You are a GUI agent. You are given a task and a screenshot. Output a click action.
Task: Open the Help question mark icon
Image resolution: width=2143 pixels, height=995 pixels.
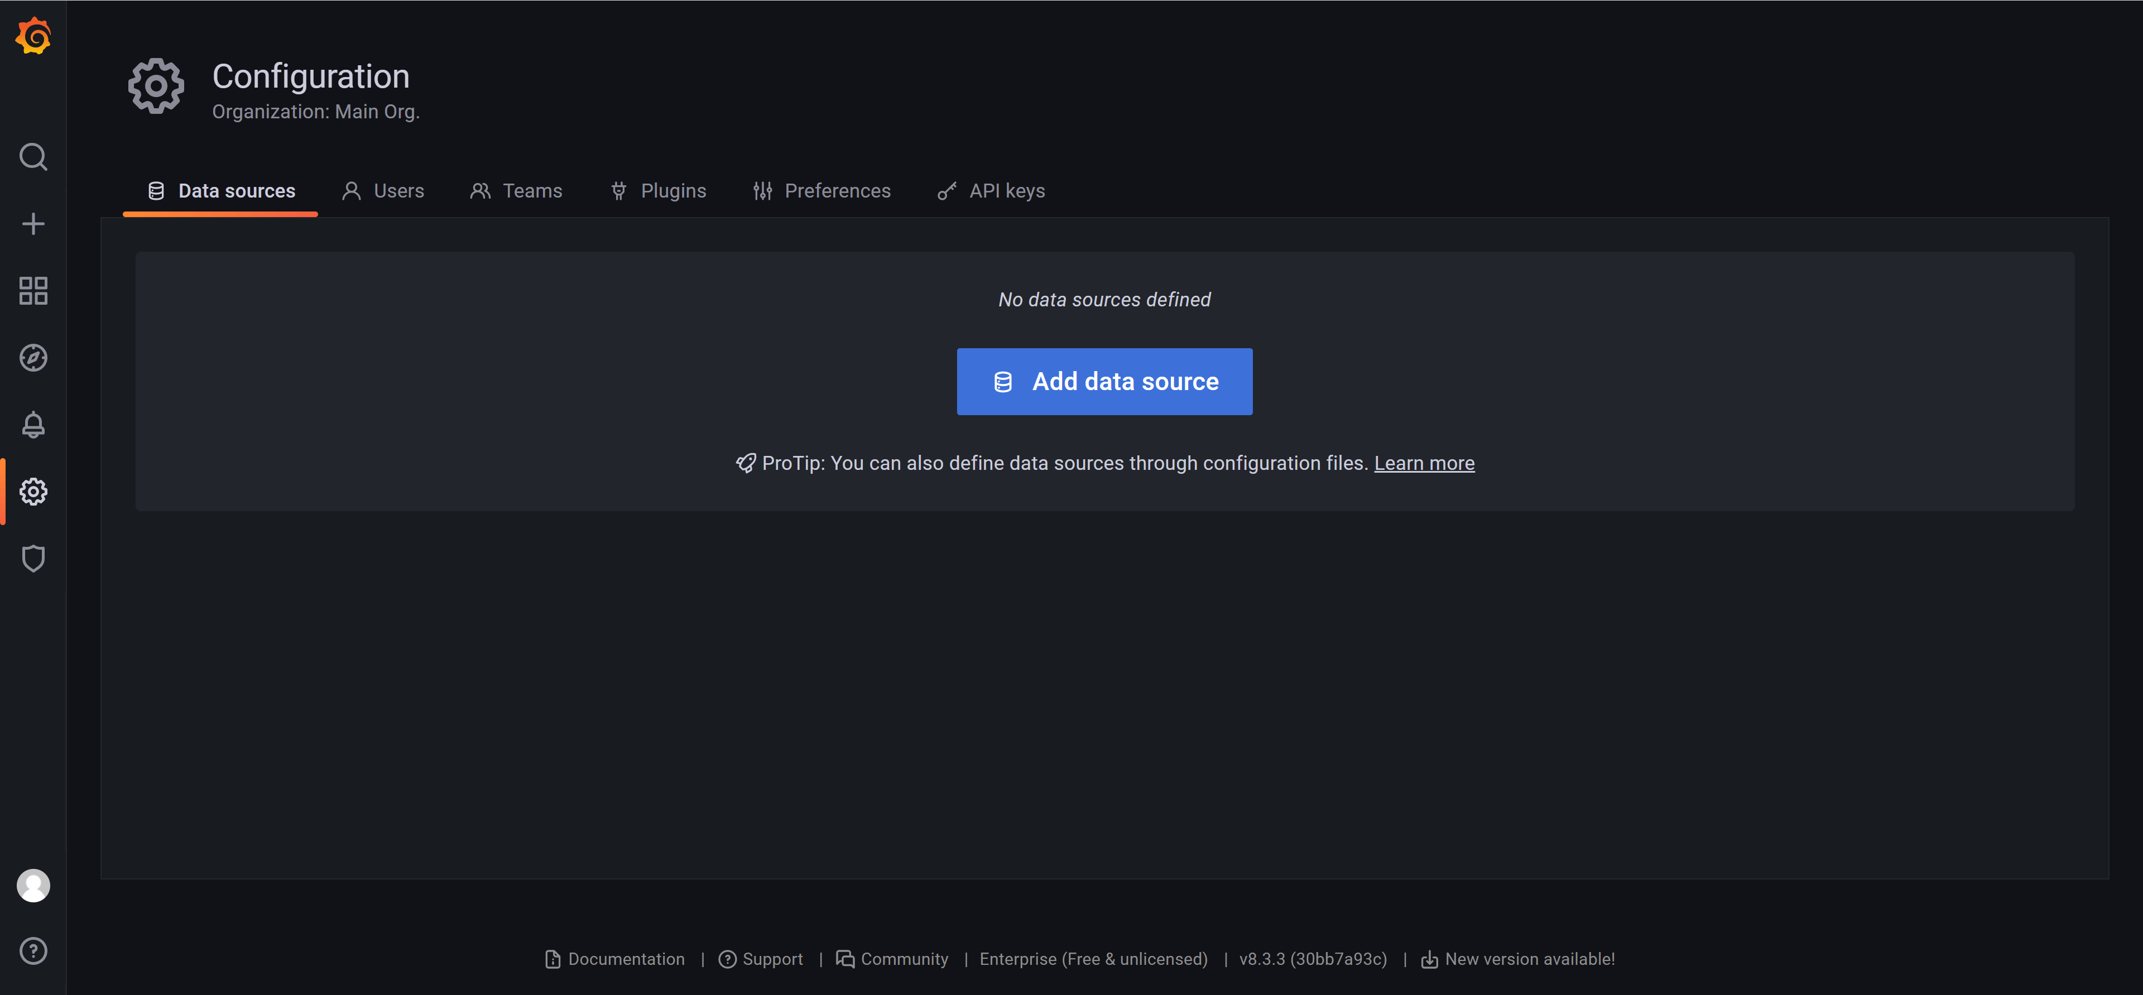33,951
